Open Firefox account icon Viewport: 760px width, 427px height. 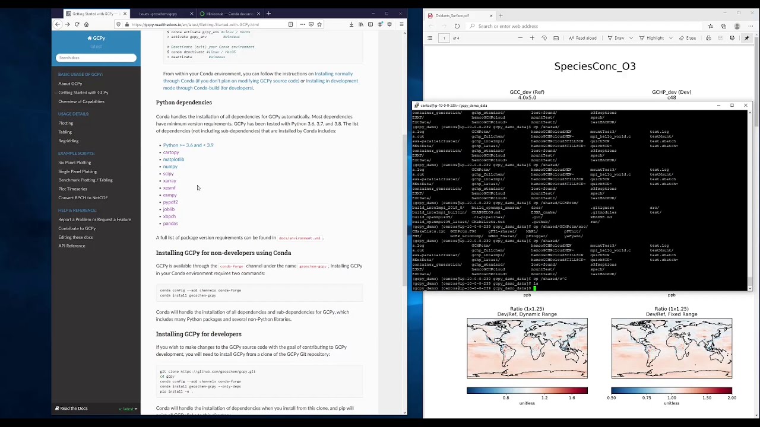(380, 24)
